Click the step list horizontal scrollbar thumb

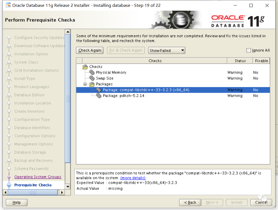click(x=33, y=193)
